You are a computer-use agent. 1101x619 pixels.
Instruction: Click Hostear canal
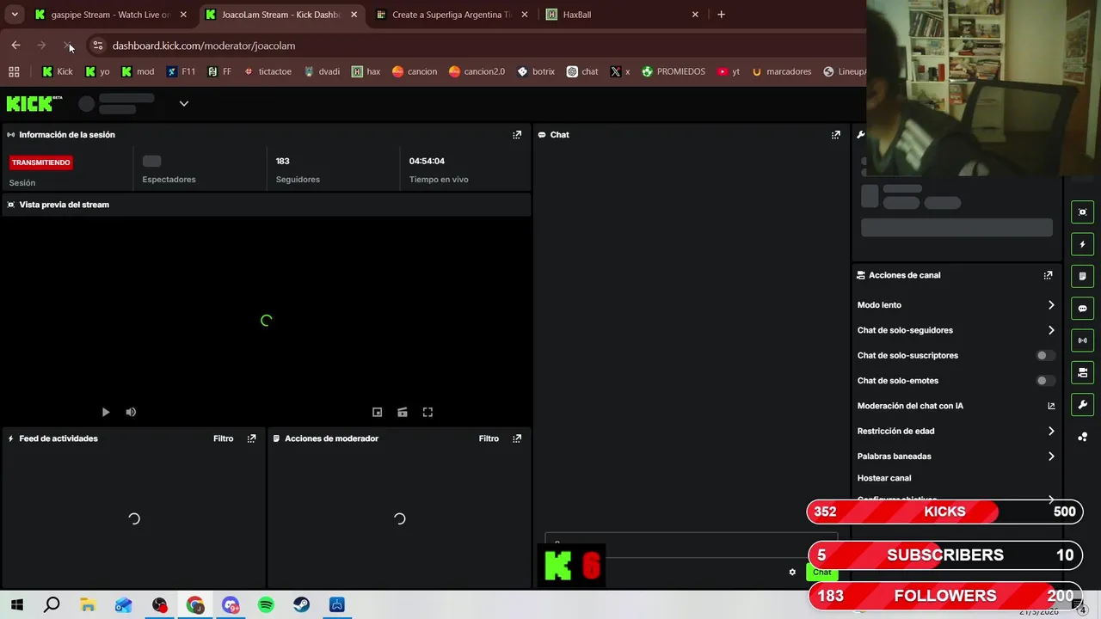tap(884, 478)
